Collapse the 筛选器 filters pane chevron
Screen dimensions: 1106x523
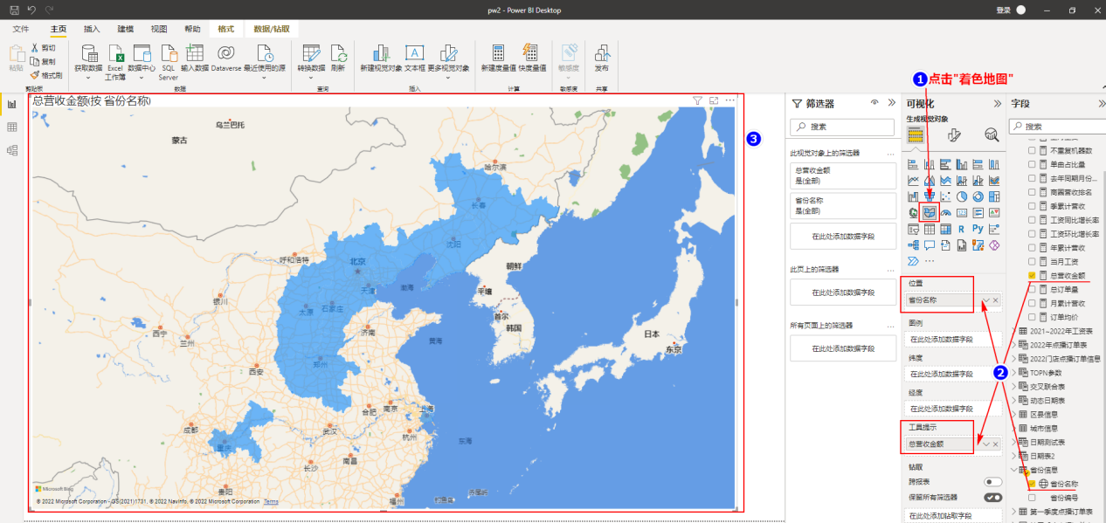(891, 103)
